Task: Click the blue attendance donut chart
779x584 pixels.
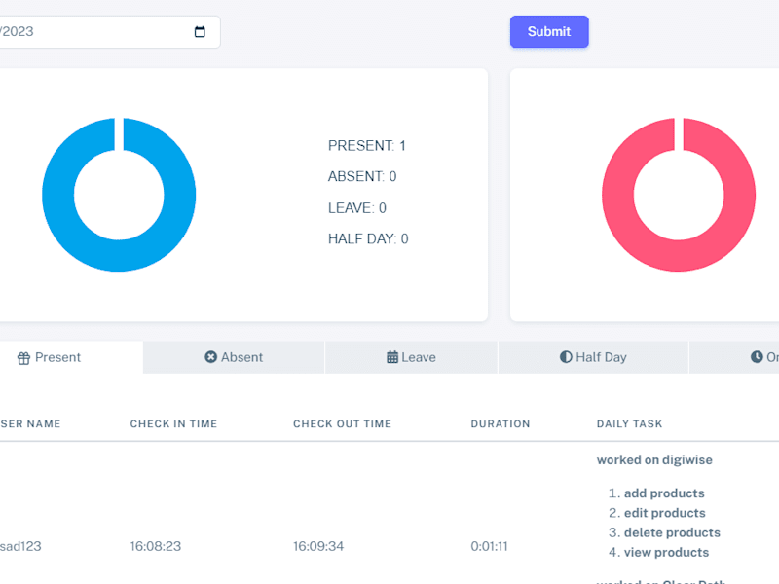Action: tap(119, 195)
